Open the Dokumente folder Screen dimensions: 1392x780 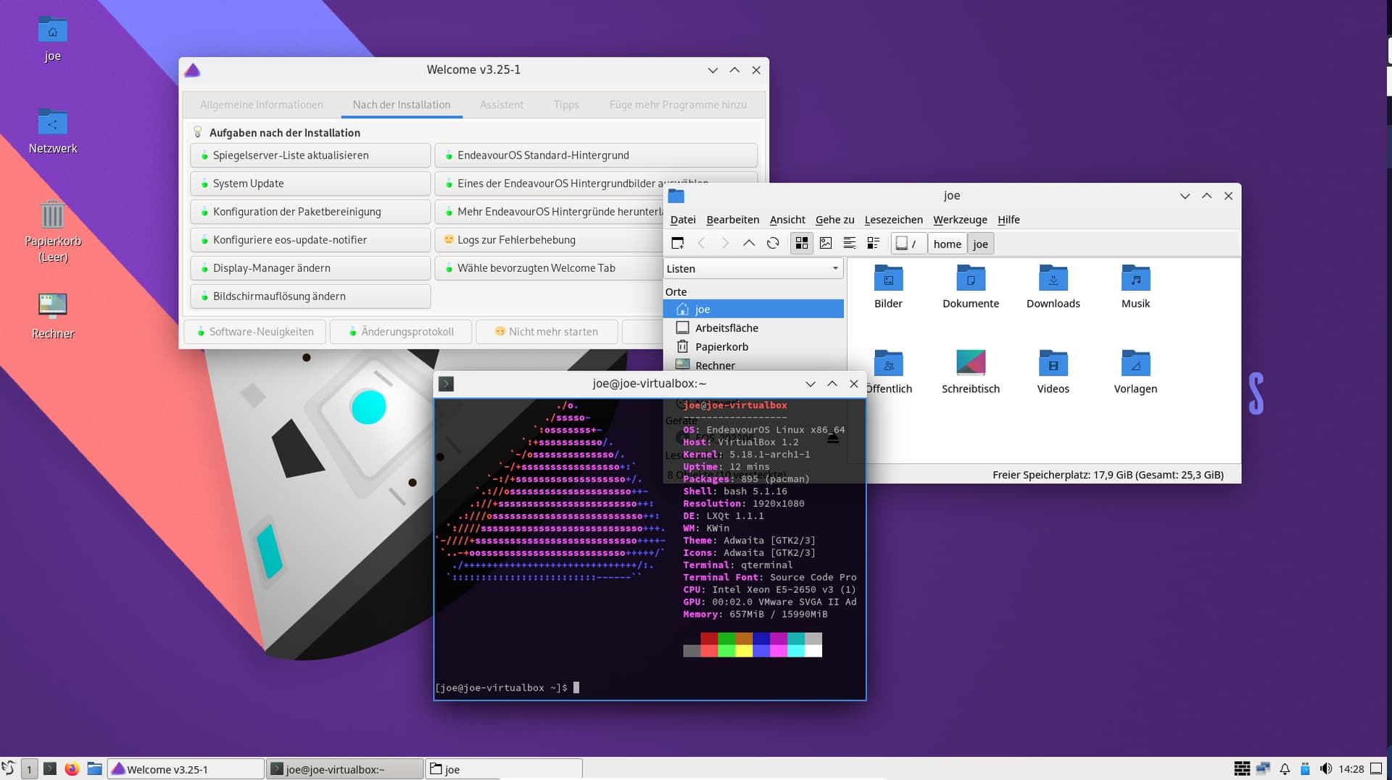[971, 287]
